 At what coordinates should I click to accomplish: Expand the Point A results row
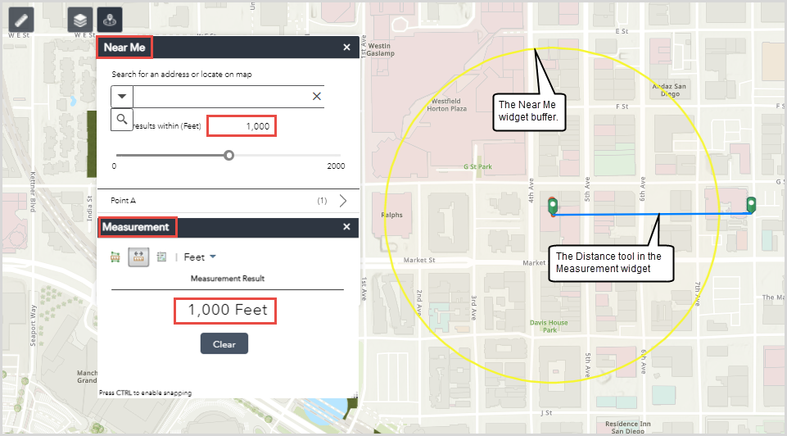pyautogui.click(x=342, y=200)
